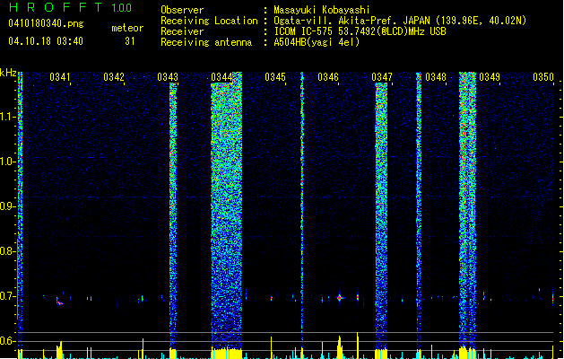Click the 0345 time marker

(275, 77)
